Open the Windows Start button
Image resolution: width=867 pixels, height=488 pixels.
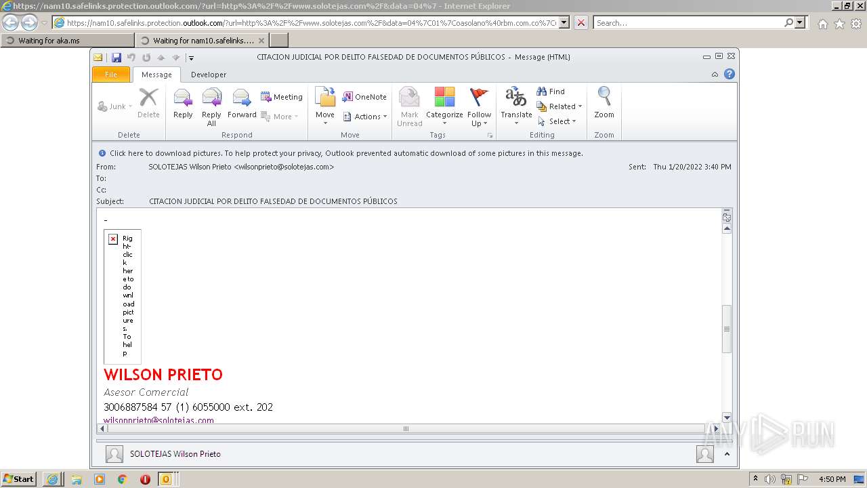coord(19,479)
